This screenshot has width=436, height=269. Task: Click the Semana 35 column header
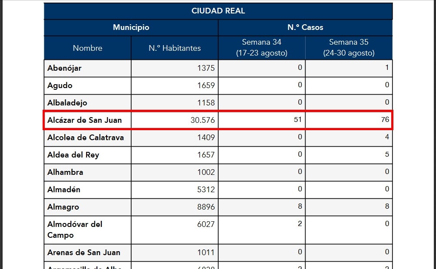(x=349, y=48)
